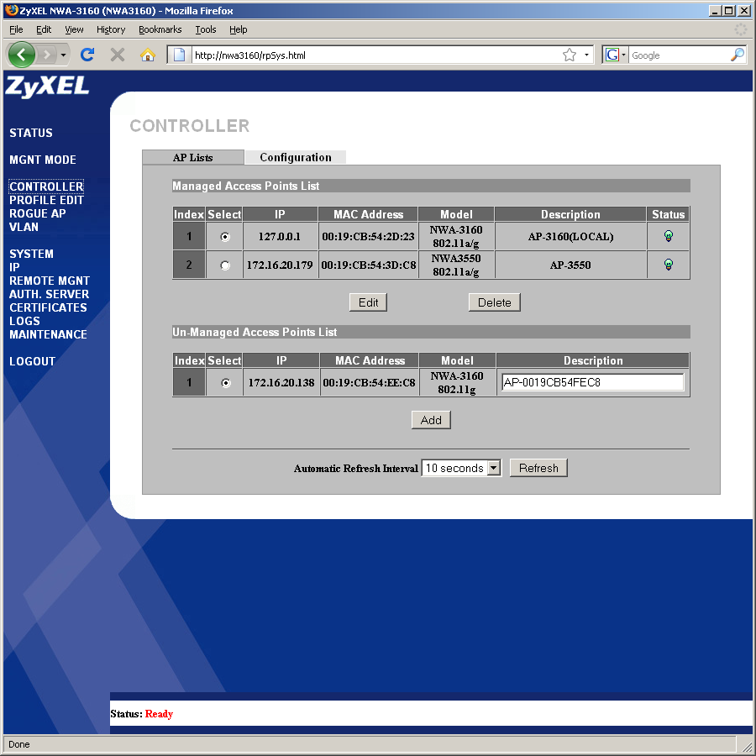Open the LOGS sidebar link
The image size is (756, 756).
pyautogui.click(x=24, y=321)
